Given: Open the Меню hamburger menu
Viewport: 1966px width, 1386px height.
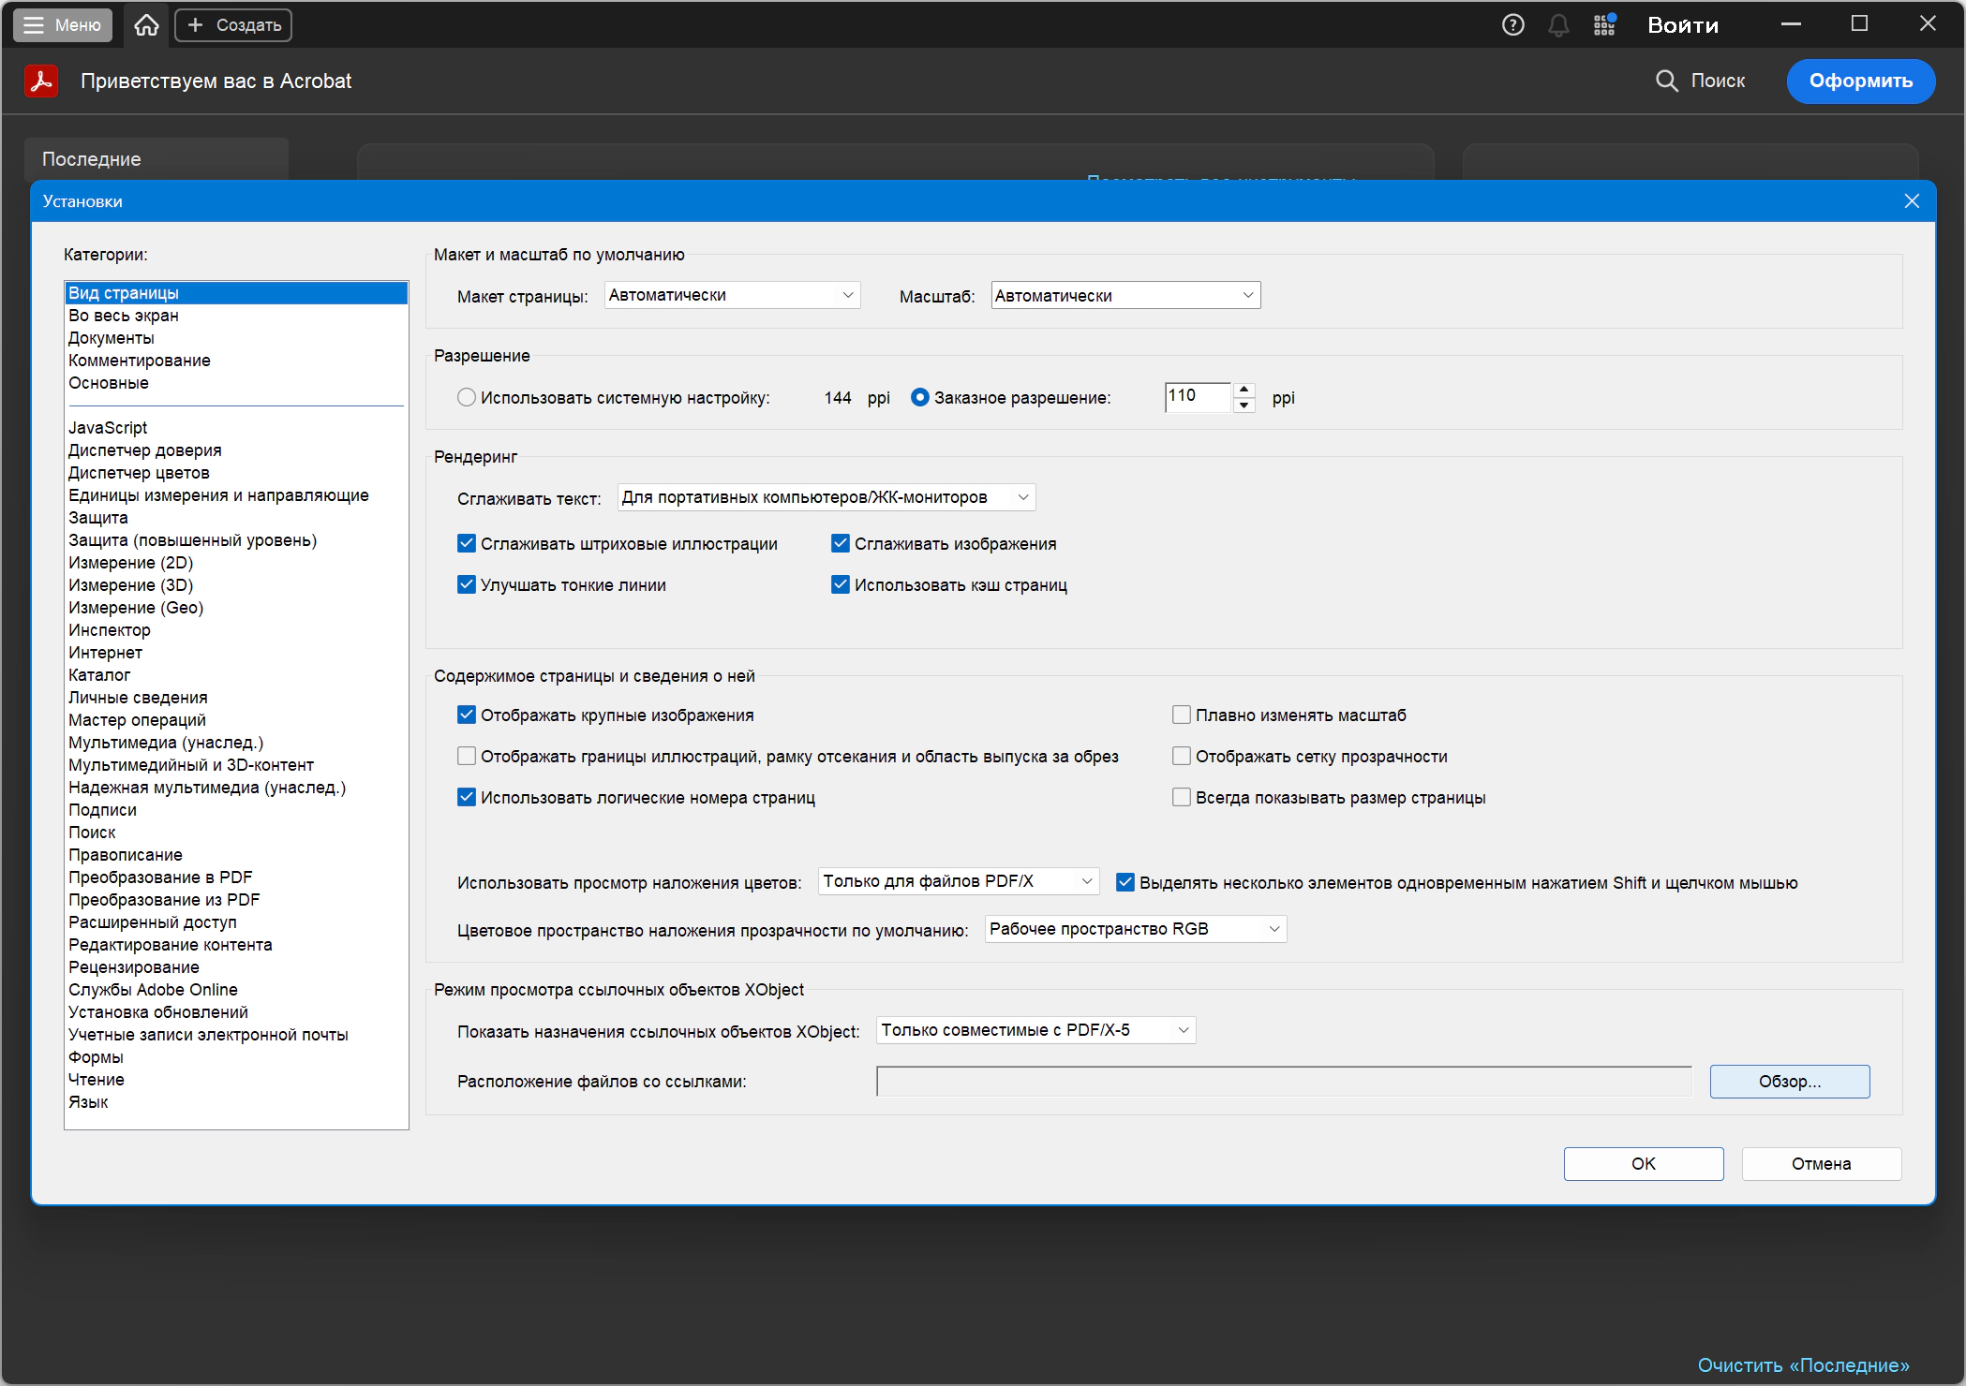Looking at the screenshot, I should tap(63, 25).
